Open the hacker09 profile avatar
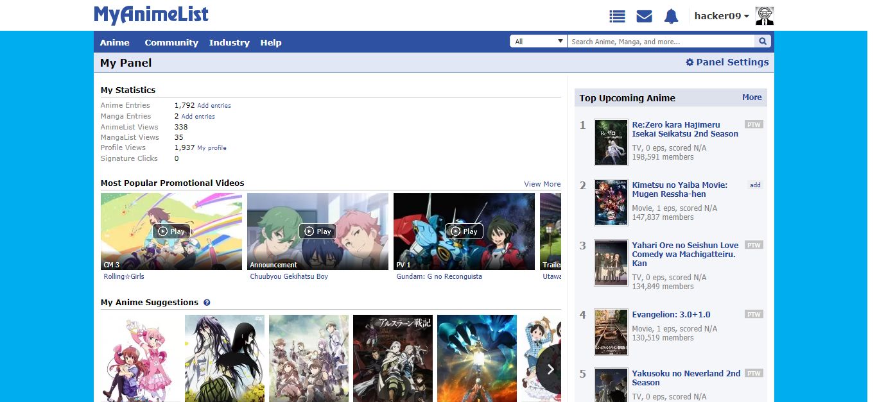 [x=765, y=16]
